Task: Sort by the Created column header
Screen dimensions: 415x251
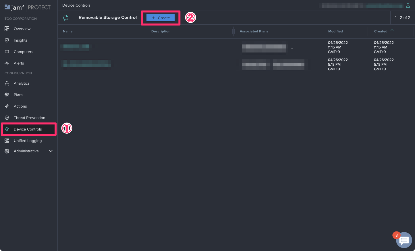Action: pos(381,31)
